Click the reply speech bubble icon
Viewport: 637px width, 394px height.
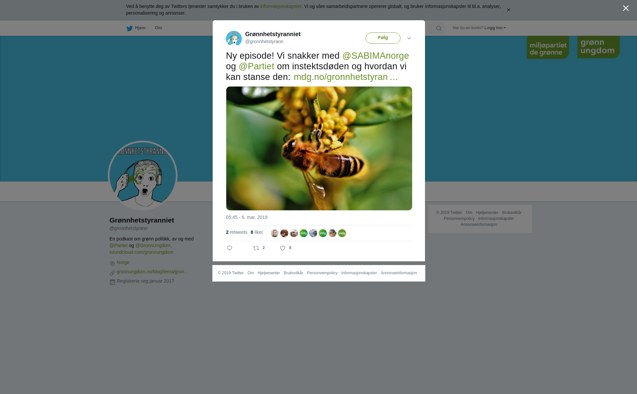pos(230,248)
